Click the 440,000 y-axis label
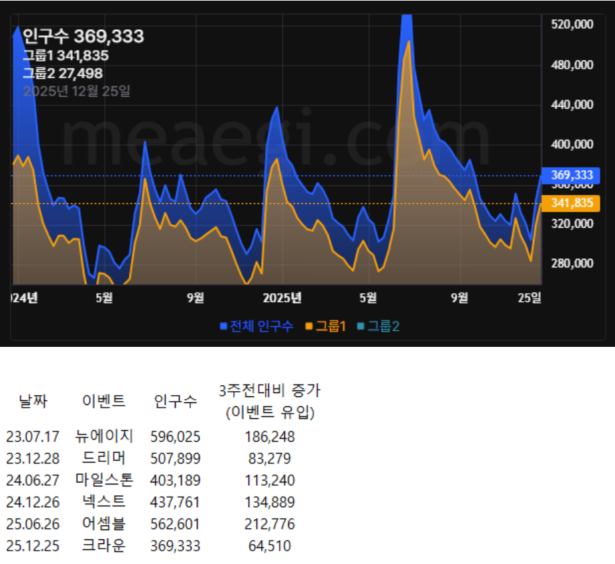This screenshot has width=615, height=564. tap(572, 105)
